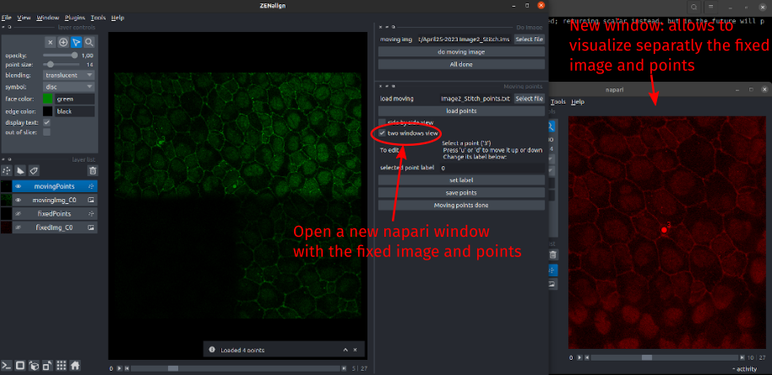Image resolution: width=772 pixels, height=375 pixels.
Task: Uncheck the two windows view checkbox
Action: (x=382, y=133)
